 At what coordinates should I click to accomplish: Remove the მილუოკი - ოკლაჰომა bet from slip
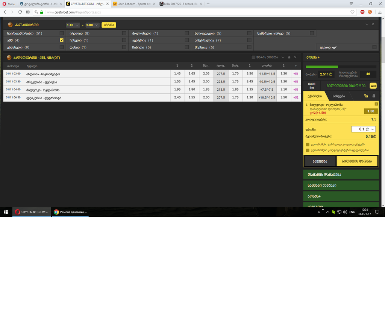[x=376, y=104]
